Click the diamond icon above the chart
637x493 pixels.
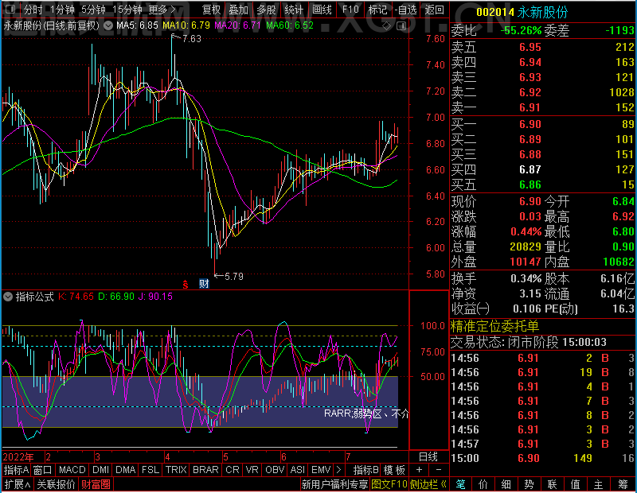pyautogui.click(x=386, y=26)
